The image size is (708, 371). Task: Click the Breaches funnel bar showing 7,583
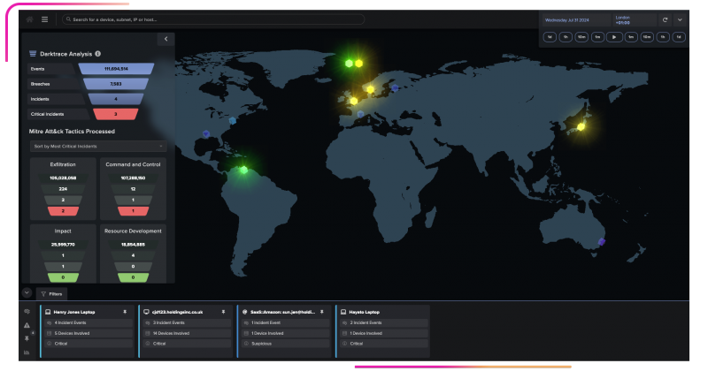point(115,84)
